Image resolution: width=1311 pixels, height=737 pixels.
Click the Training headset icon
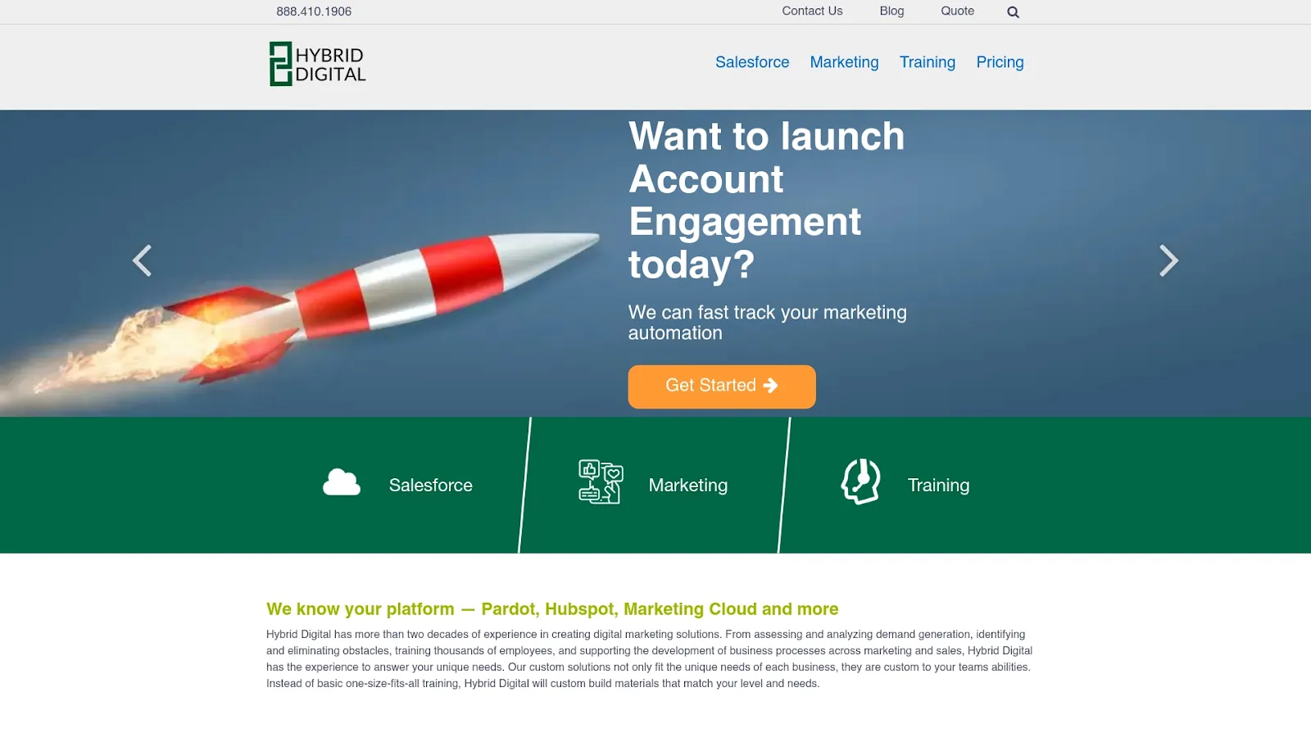click(860, 482)
